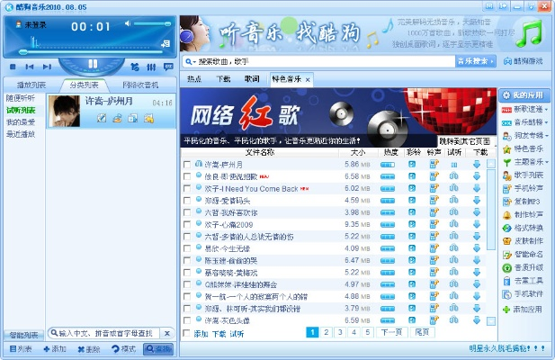
Task: Click ringtone icon for 易欣-今生无缘
Action: [x=434, y=248]
